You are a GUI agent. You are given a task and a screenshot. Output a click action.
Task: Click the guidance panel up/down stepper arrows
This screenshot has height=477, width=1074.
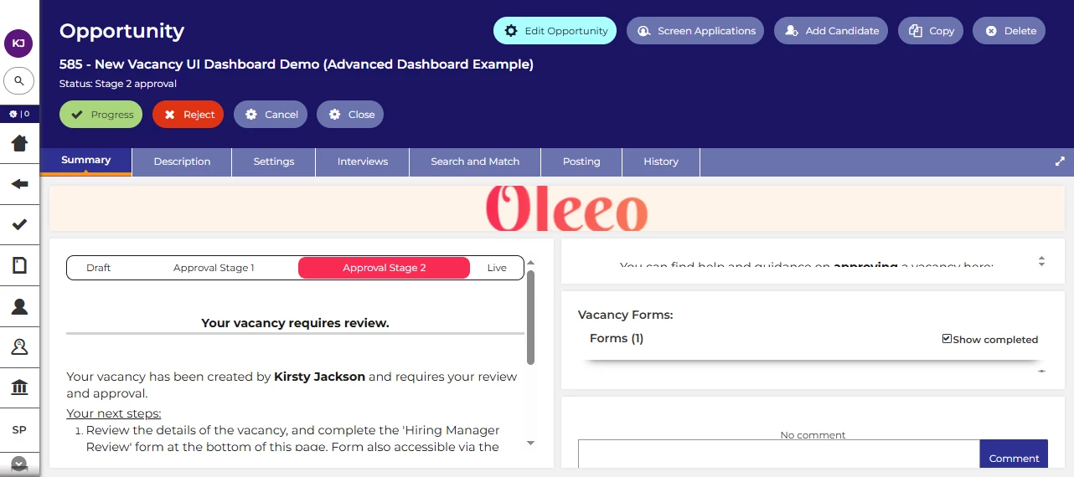(1041, 262)
